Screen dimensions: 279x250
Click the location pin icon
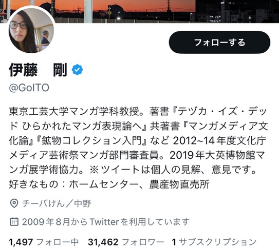14,203
